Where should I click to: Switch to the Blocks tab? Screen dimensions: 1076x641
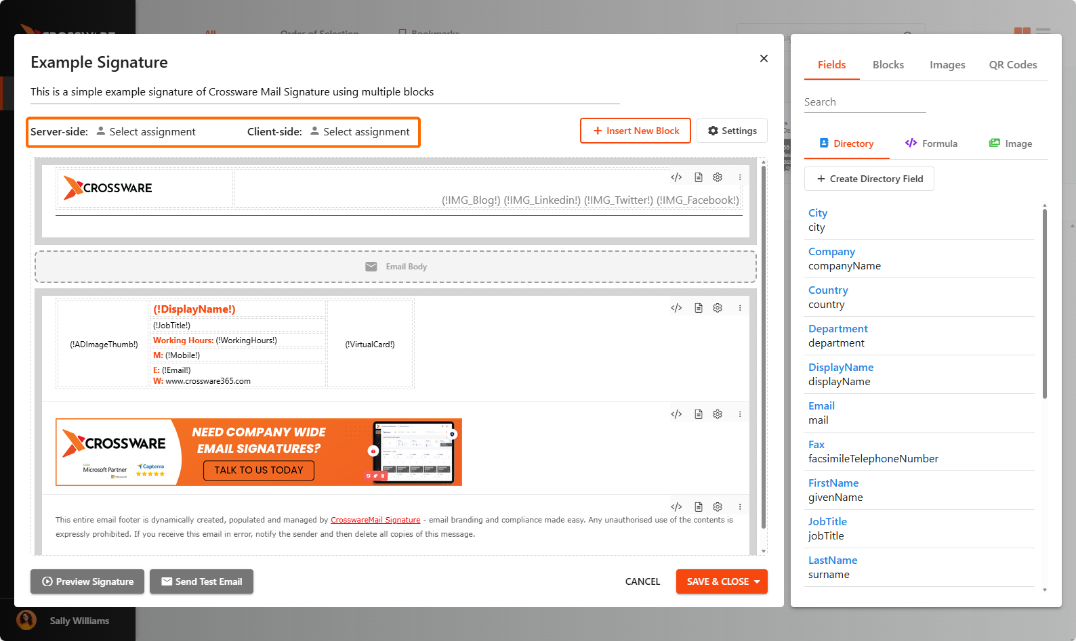tap(888, 65)
